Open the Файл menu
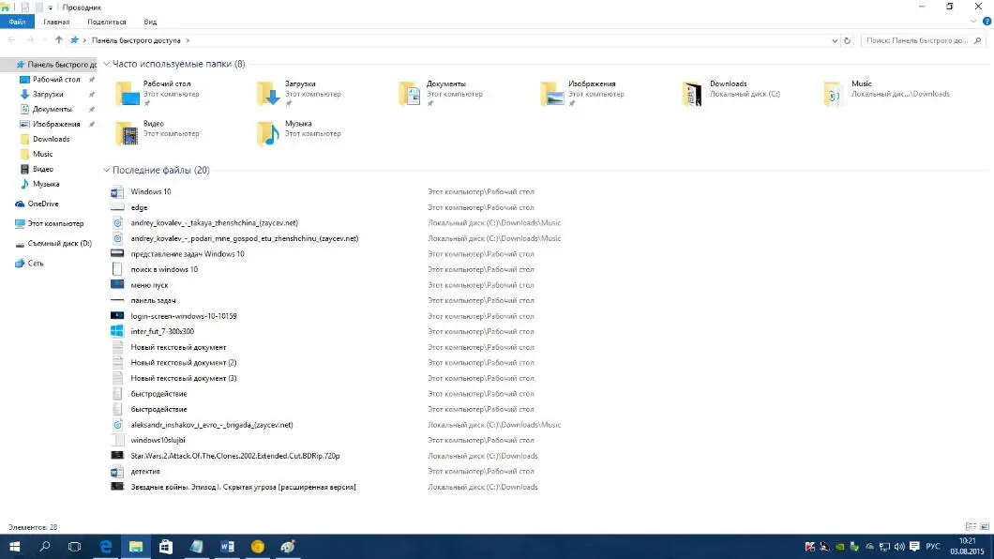 coord(17,21)
